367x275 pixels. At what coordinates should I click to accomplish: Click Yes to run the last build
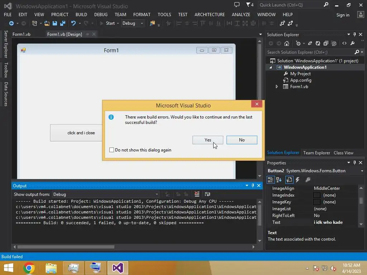(x=208, y=140)
